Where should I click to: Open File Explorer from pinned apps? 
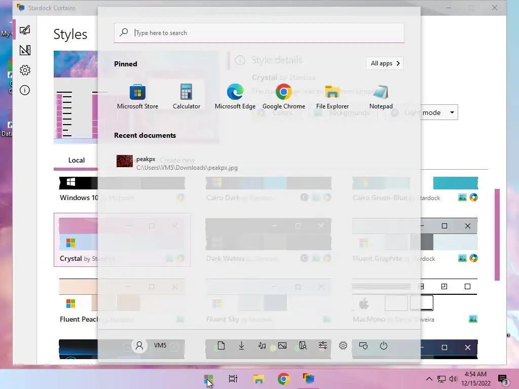332,96
